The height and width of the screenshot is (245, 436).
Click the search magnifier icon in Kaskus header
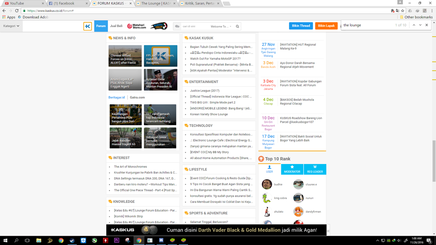pos(237,26)
